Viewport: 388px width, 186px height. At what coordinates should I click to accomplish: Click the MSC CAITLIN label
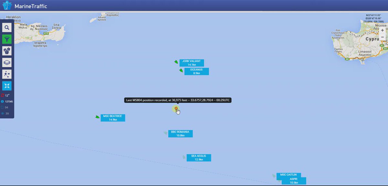[x=288, y=175]
